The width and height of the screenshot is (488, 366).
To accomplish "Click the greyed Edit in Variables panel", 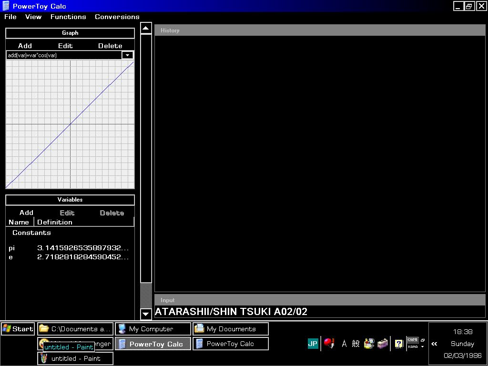I will click(x=67, y=213).
